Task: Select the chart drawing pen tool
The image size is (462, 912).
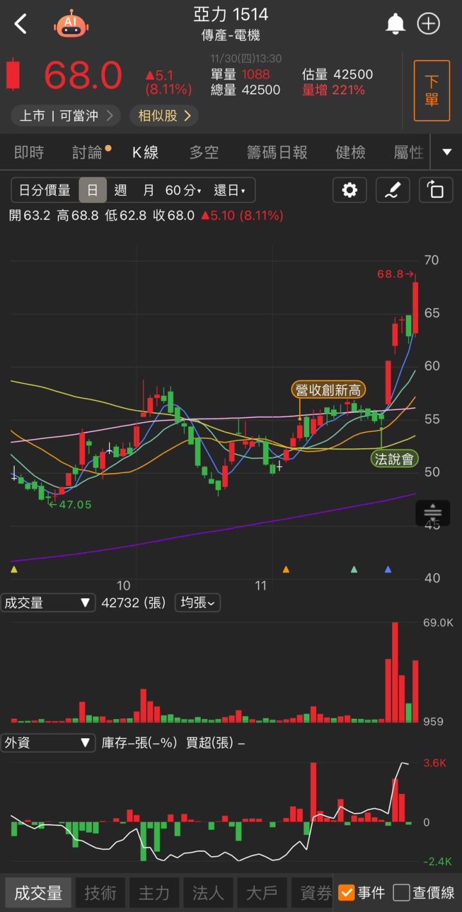Action: click(x=392, y=190)
